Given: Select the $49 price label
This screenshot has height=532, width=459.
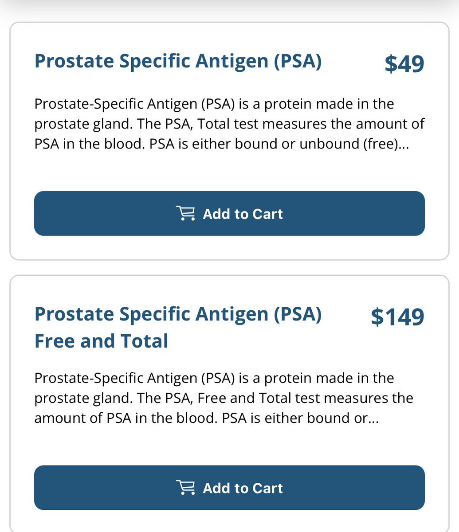Looking at the screenshot, I should tap(404, 63).
